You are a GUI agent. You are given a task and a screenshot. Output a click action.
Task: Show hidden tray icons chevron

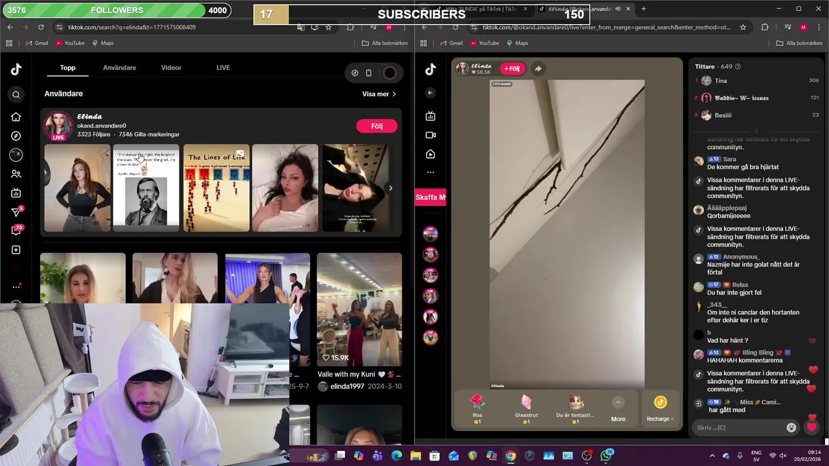712,456
